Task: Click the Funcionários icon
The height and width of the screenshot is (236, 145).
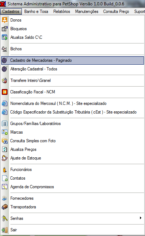Action: point(5,170)
